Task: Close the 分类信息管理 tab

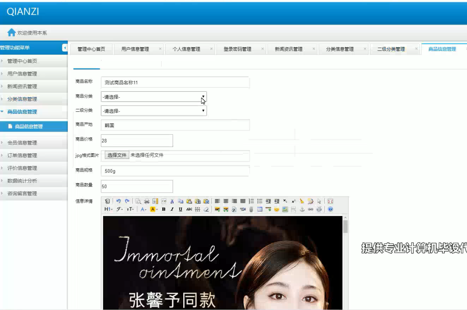Action: [365, 49]
